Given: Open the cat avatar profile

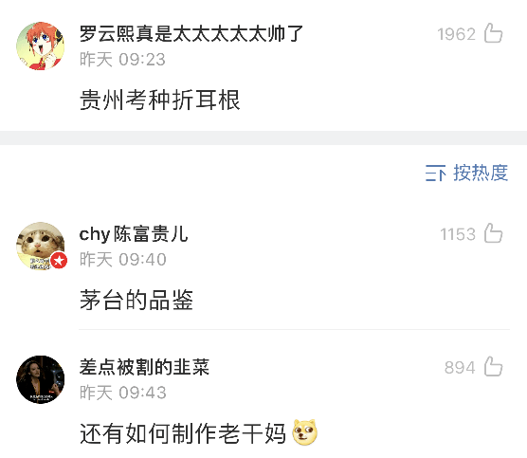Looking at the screenshot, I should click(x=41, y=246).
